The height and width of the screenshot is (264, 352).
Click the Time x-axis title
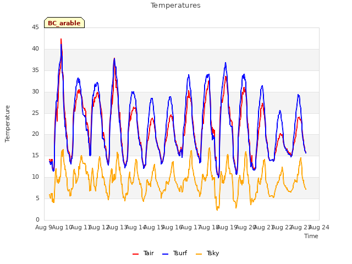point(311,236)
